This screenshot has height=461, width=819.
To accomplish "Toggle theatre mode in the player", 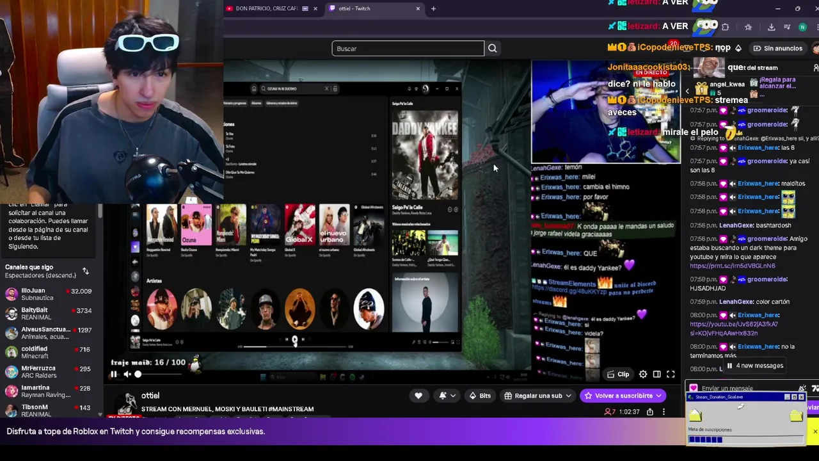I will [x=657, y=374].
